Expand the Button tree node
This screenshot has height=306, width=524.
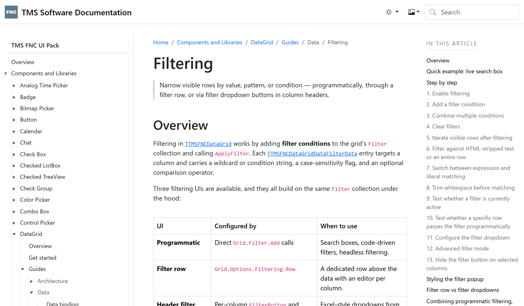tap(14, 120)
